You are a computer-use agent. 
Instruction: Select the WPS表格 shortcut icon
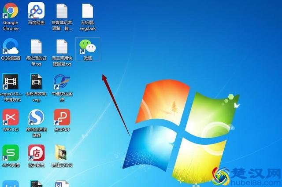(11, 153)
